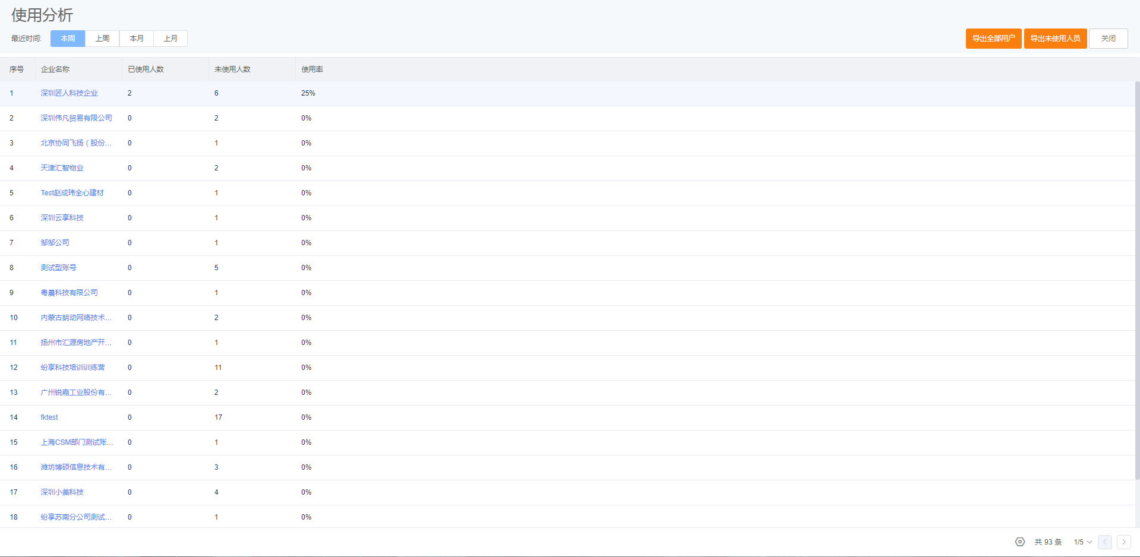Screen dimensions: 1140x557
Task: Close the usage analysis with 关闭
Action: pyautogui.click(x=1108, y=39)
